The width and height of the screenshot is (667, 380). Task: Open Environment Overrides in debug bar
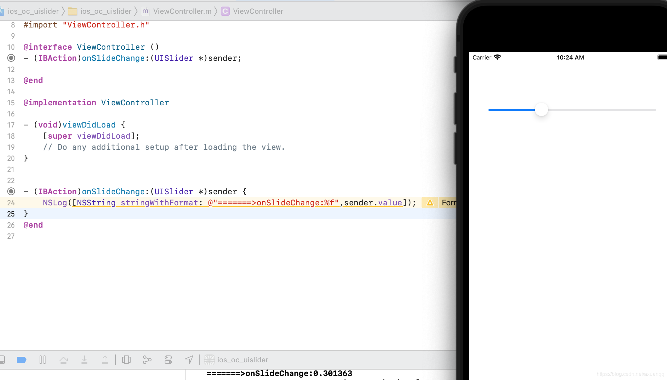tap(168, 360)
